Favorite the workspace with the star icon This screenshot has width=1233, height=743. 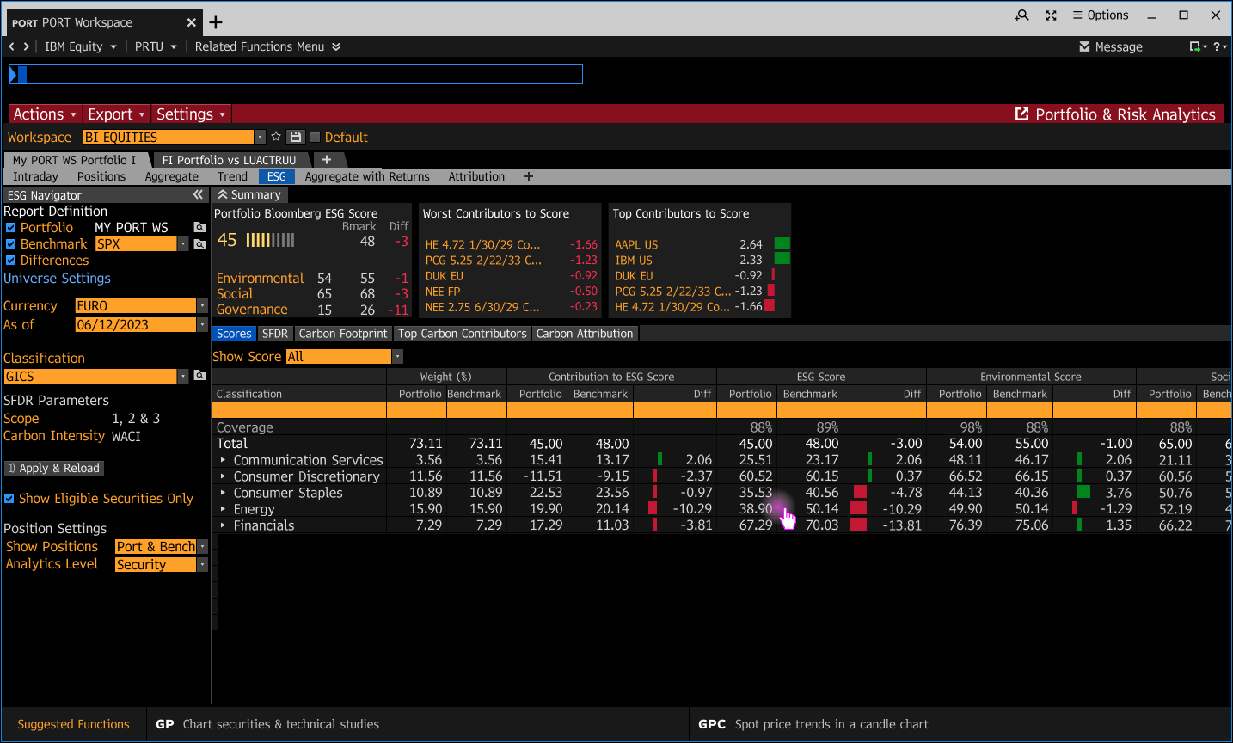276,137
